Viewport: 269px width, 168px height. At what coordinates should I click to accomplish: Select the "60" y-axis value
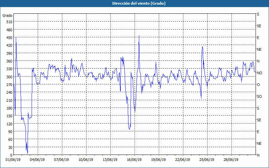[10, 139]
